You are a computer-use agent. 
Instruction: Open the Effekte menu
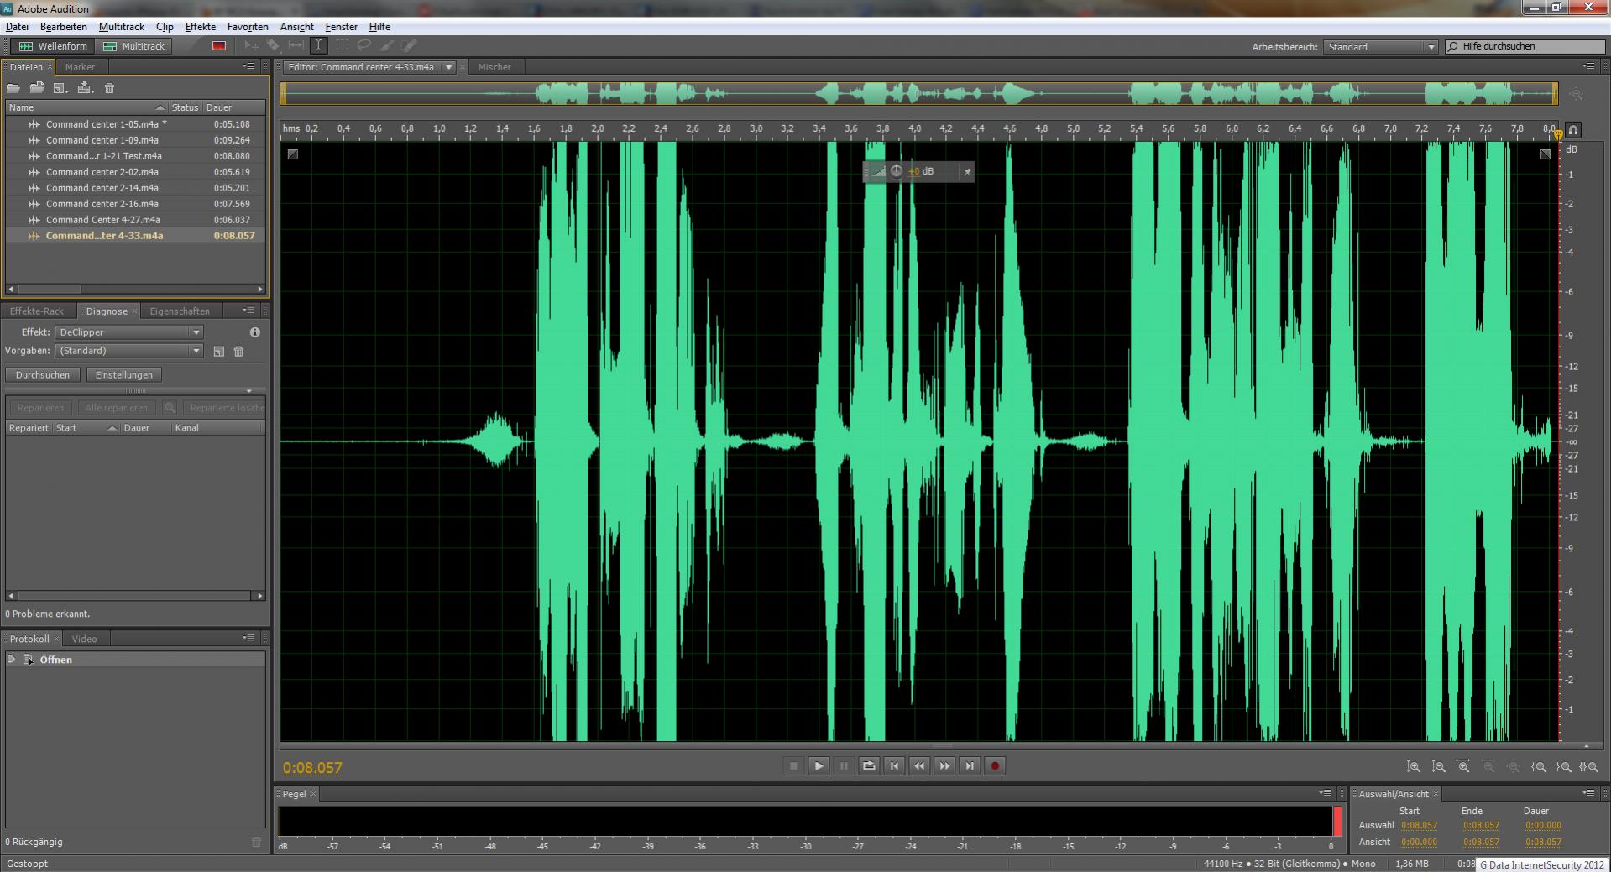(x=200, y=27)
